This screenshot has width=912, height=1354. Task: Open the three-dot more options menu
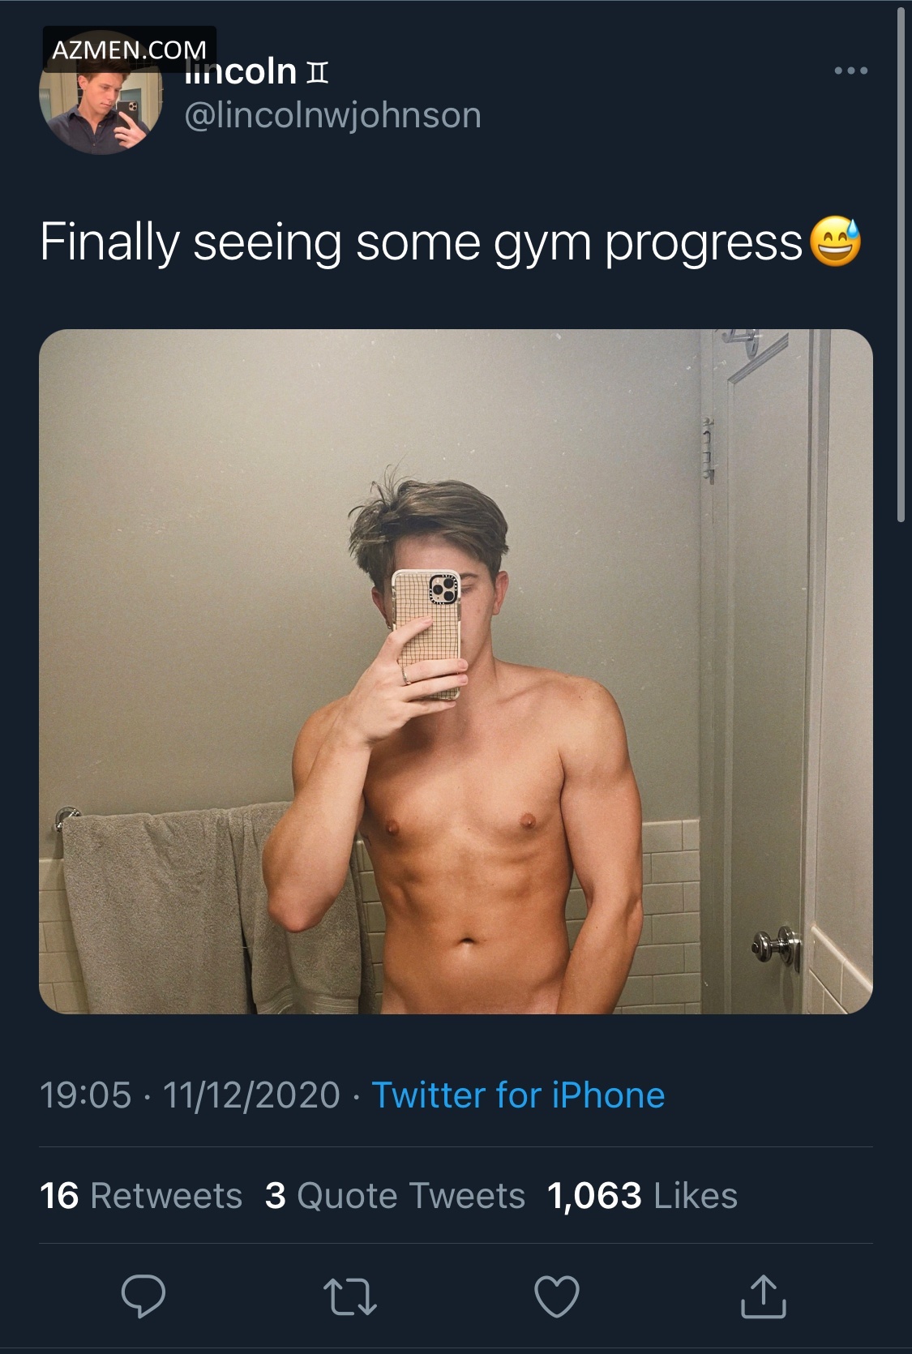[851, 71]
